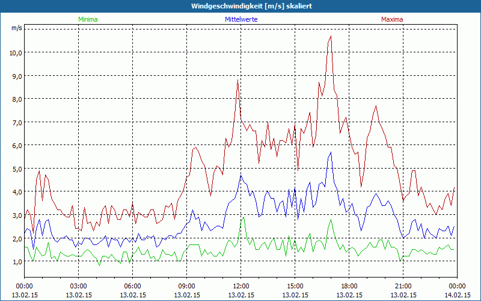The width and height of the screenshot is (481, 301).
Task: Click the 10,0 y-axis value
Action: tap(16, 53)
